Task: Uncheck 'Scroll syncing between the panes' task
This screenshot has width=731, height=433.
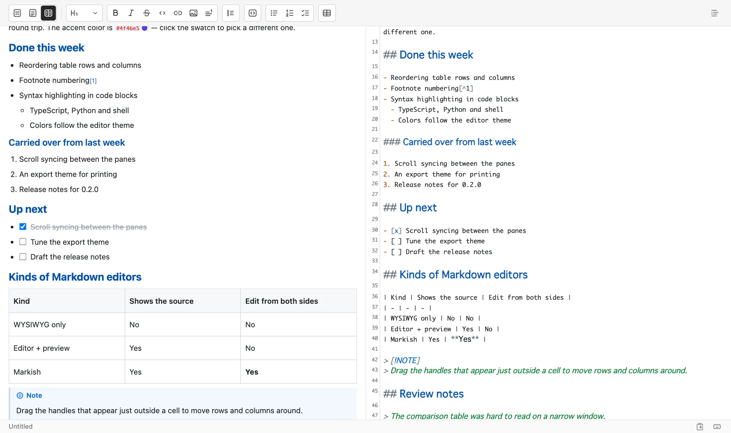Action: tap(23, 227)
